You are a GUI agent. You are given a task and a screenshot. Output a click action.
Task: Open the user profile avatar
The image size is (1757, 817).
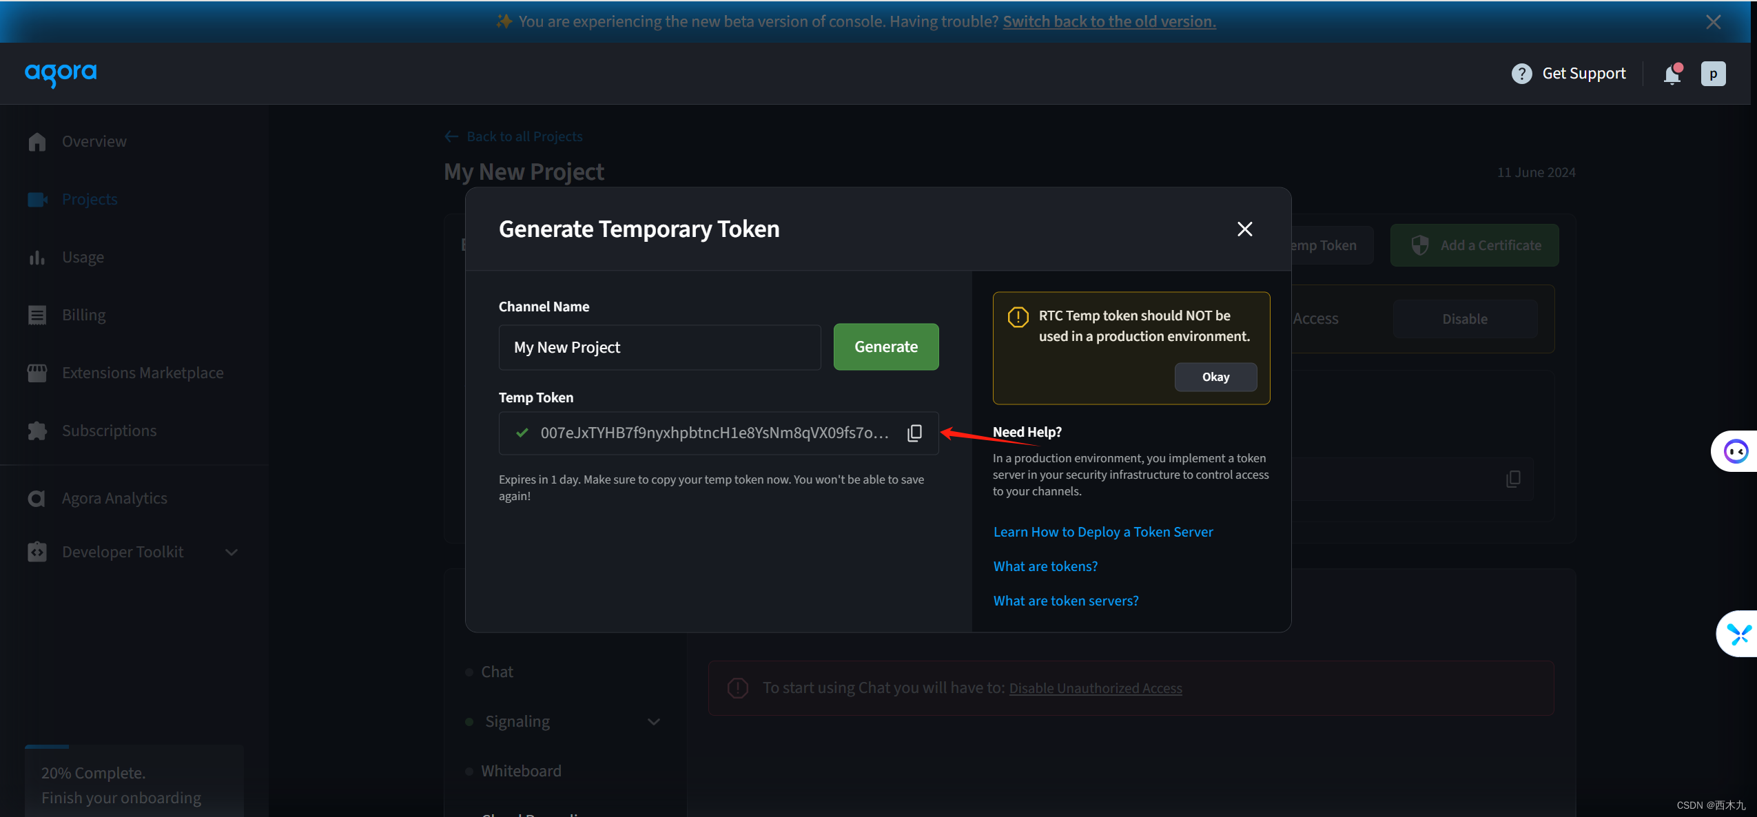[x=1713, y=74]
